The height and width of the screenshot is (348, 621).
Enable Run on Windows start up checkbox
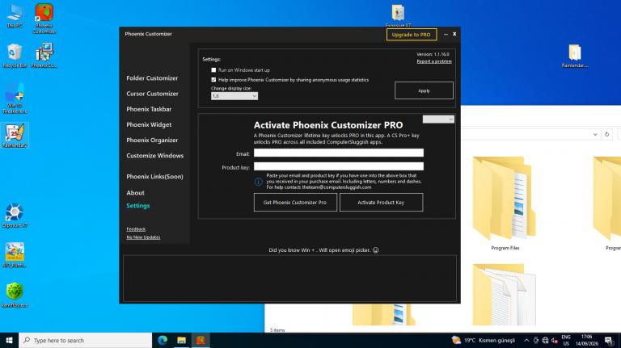pyautogui.click(x=213, y=70)
